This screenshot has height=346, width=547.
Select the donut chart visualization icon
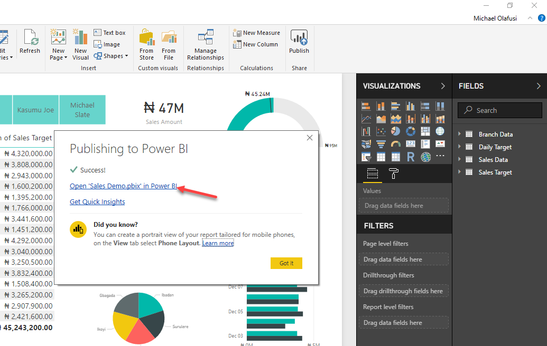(x=410, y=131)
